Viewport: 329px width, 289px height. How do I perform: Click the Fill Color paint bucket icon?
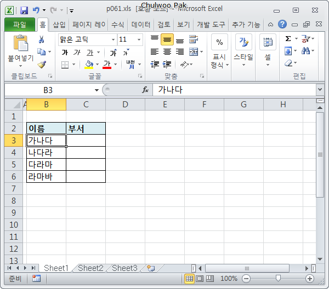pyautogui.click(x=89, y=64)
